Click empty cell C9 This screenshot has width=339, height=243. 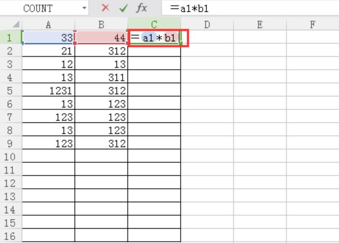pos(154,143)
